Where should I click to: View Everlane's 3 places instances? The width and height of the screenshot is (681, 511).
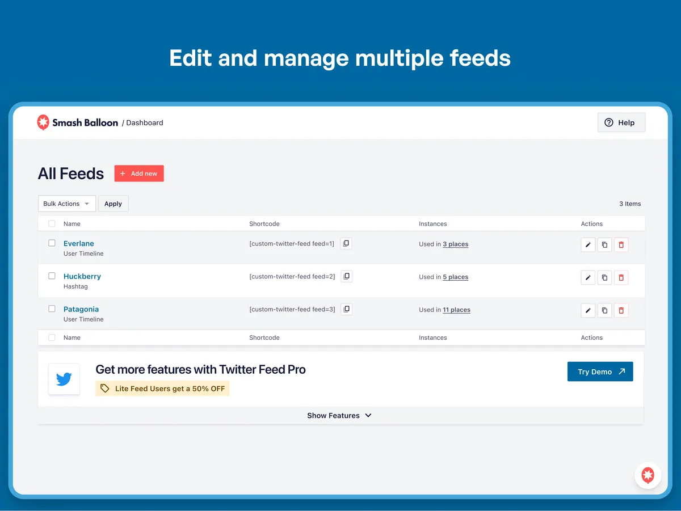(x=456, y=244)
